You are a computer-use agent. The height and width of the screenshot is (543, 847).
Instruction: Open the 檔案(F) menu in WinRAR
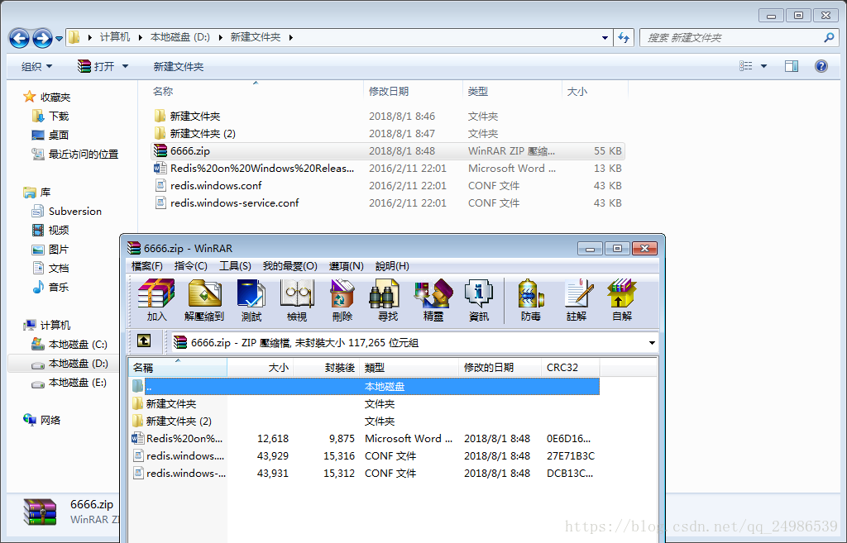click(147, 266)
